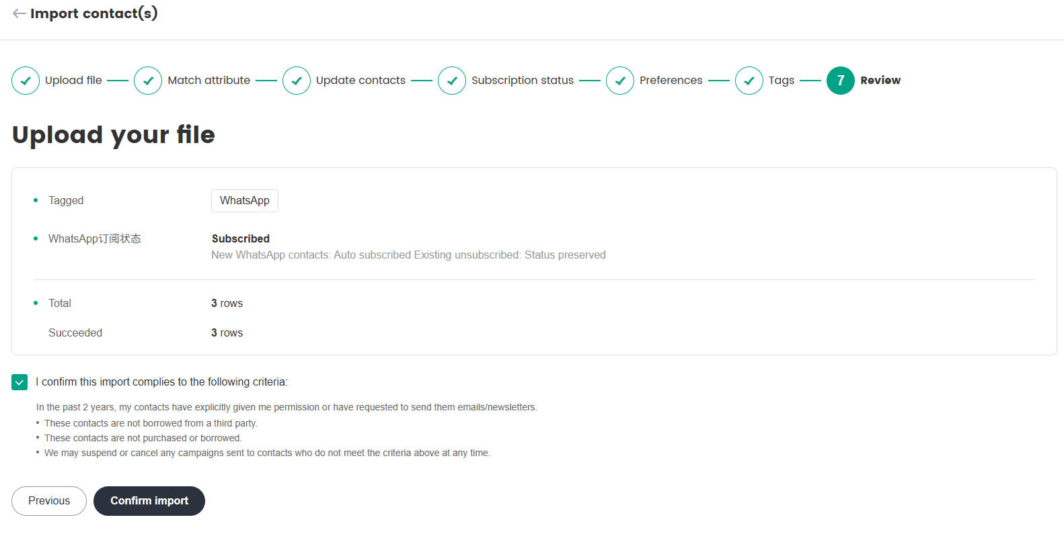Image resolution: width=1064 pixels, height=538 pixels.
Task: Click the WhatsApp tag chip
Action: (245, 201)
